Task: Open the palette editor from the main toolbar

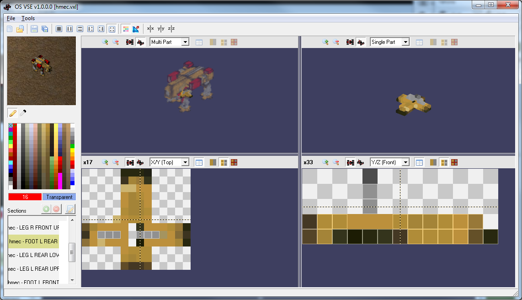Action: (126, 28)
